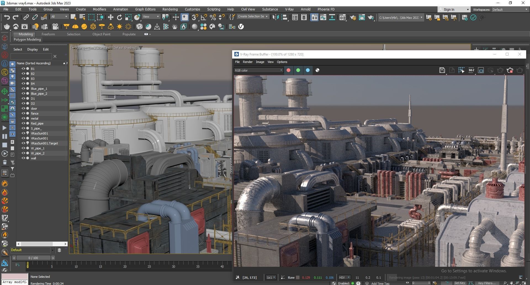Open the Frame Buffer Render menu
The width and height of the screenshot is (530, 285).
coord(248,62)
